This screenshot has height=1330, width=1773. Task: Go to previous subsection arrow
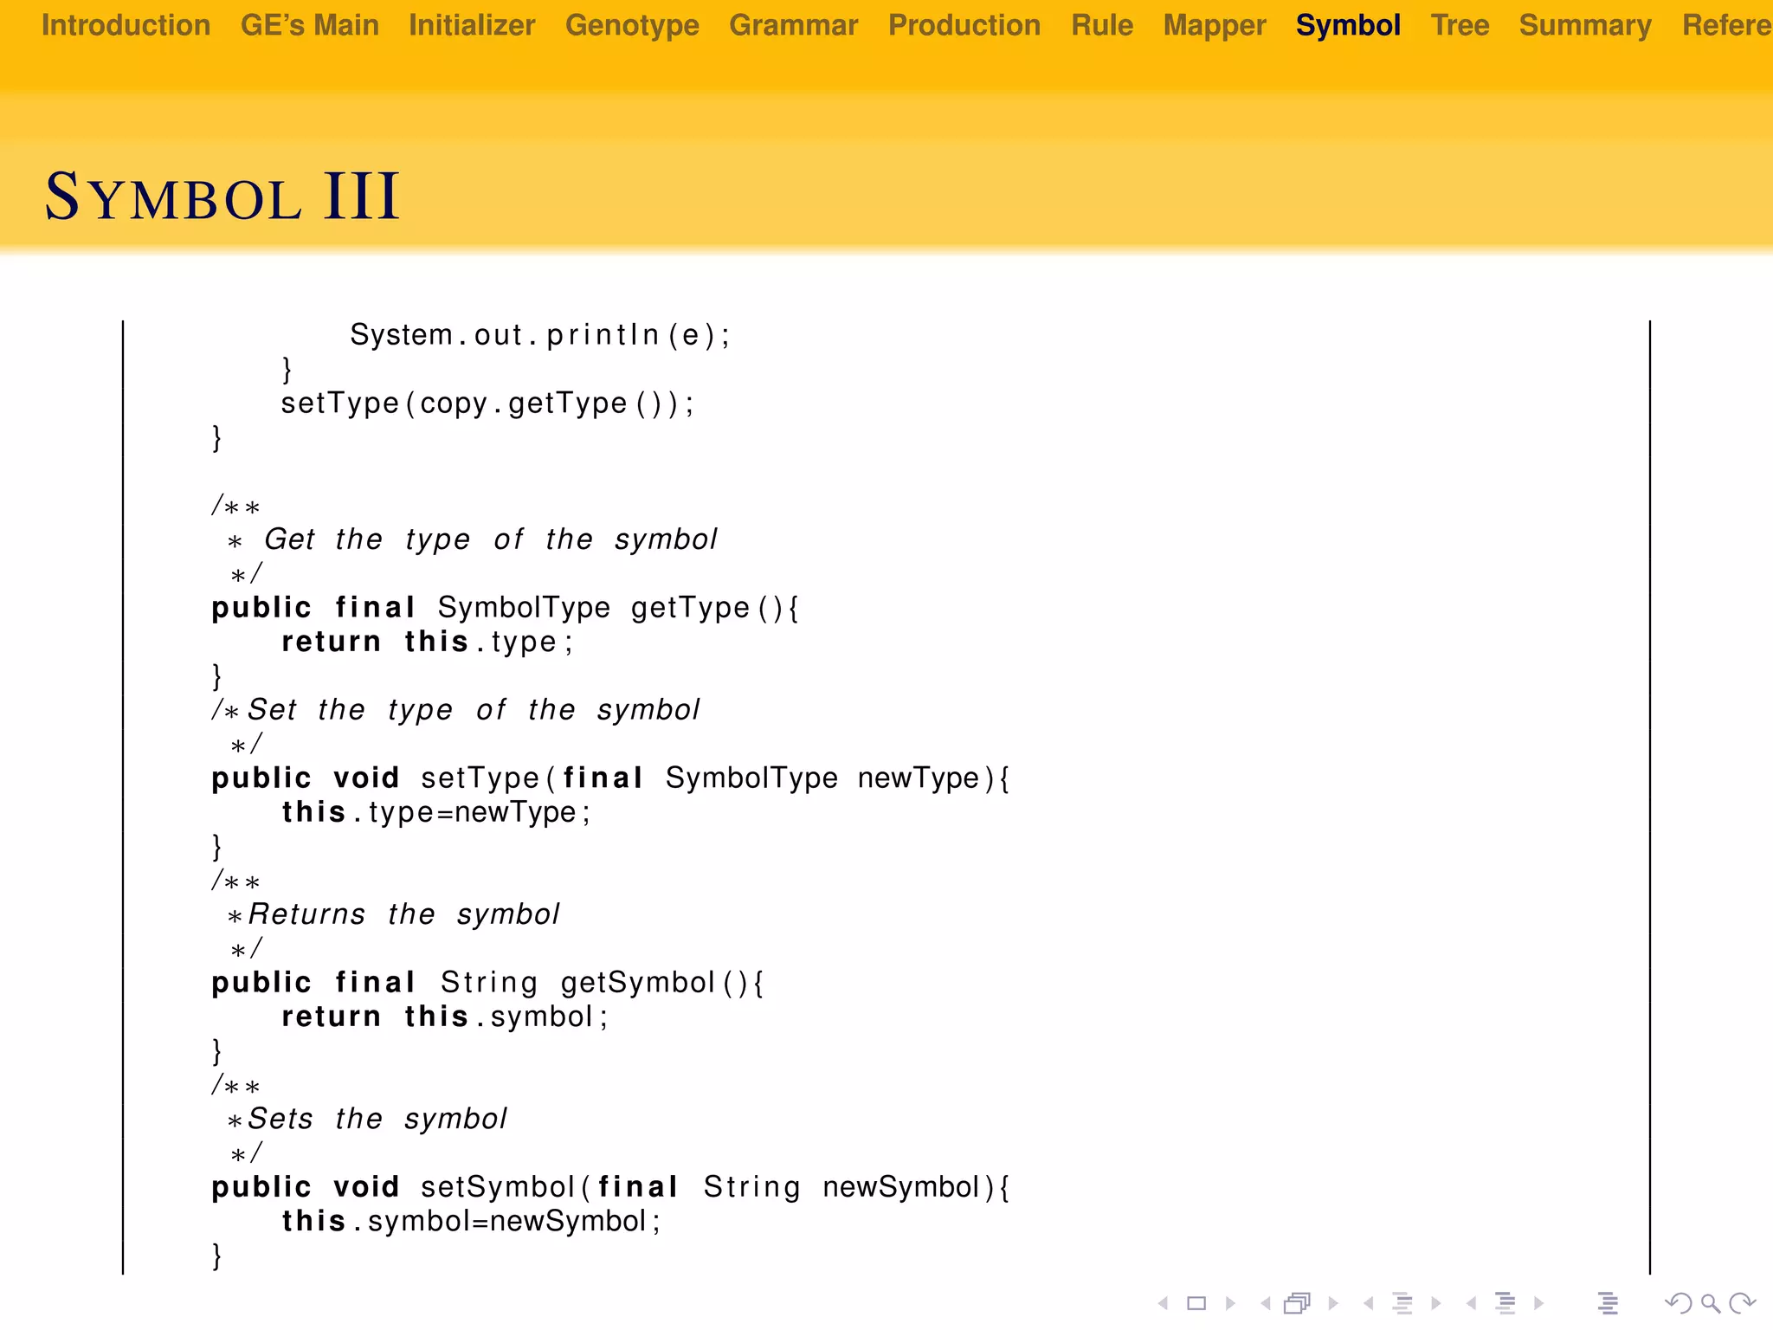1368,1302
